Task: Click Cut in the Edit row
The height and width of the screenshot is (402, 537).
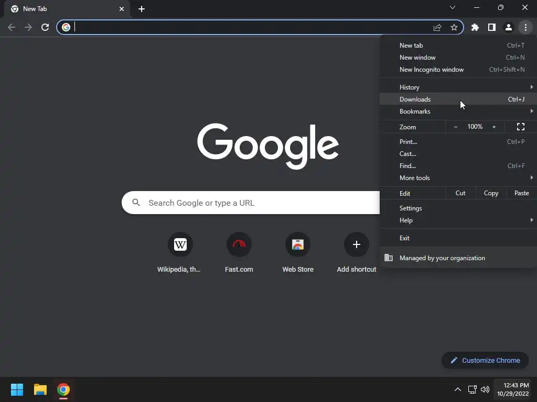Action: click(460, 193)
